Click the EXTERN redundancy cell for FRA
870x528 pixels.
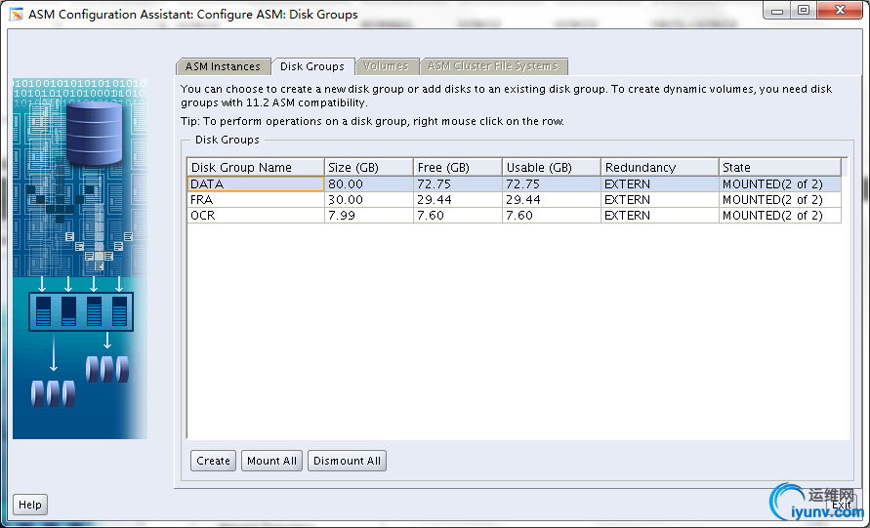[x=660, y=200]
